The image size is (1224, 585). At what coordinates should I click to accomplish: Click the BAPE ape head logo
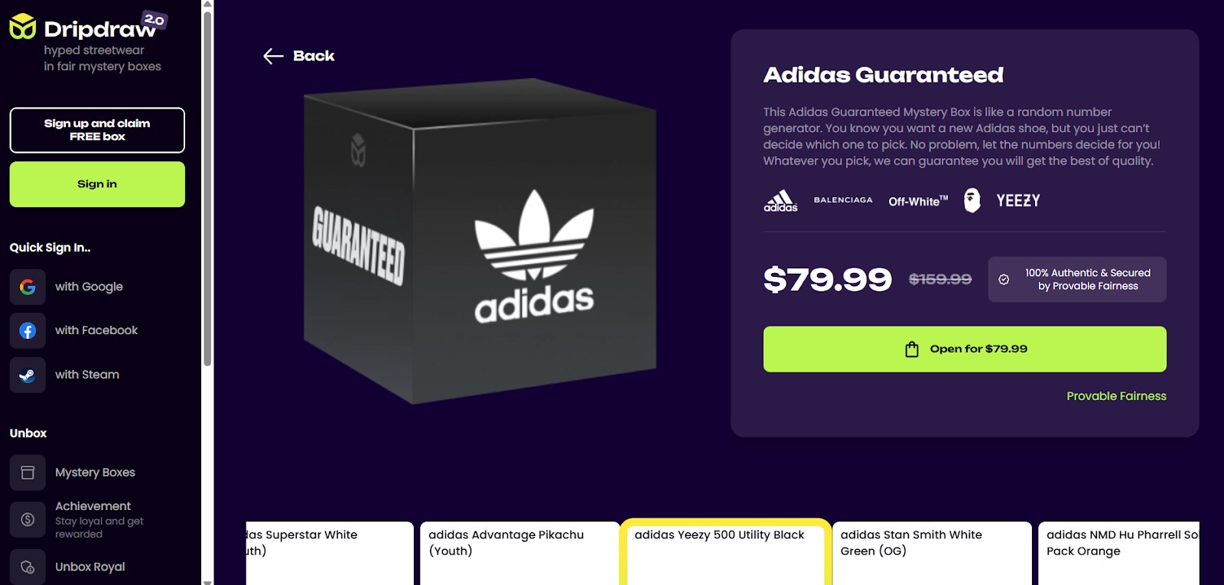(972, 200)
